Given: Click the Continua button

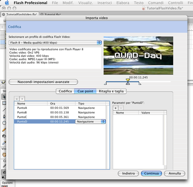Looking at the screenshot, I should click(x=151, y=173).
